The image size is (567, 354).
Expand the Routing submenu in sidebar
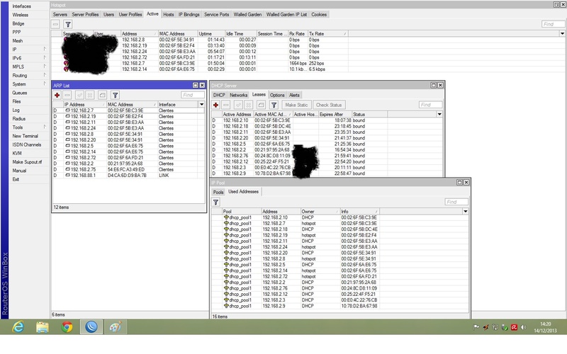[x=45, y=75]
